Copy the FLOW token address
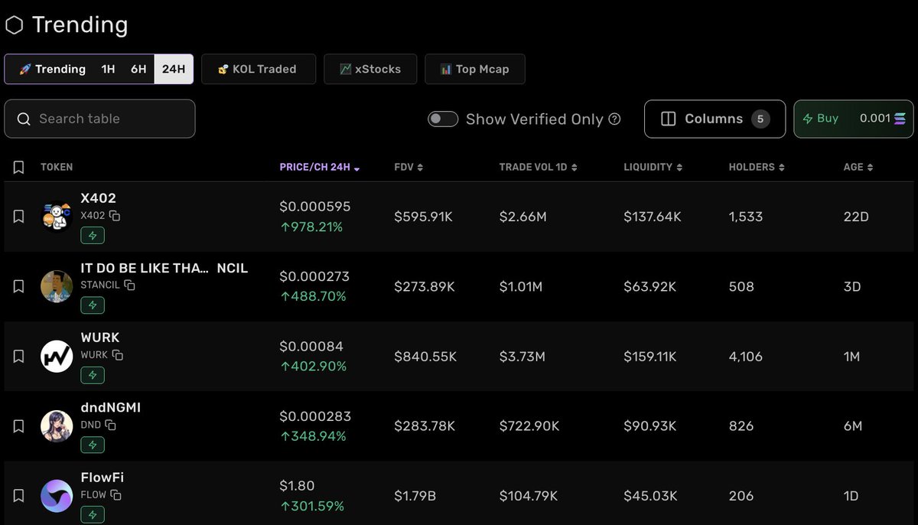 click(116, 494)
